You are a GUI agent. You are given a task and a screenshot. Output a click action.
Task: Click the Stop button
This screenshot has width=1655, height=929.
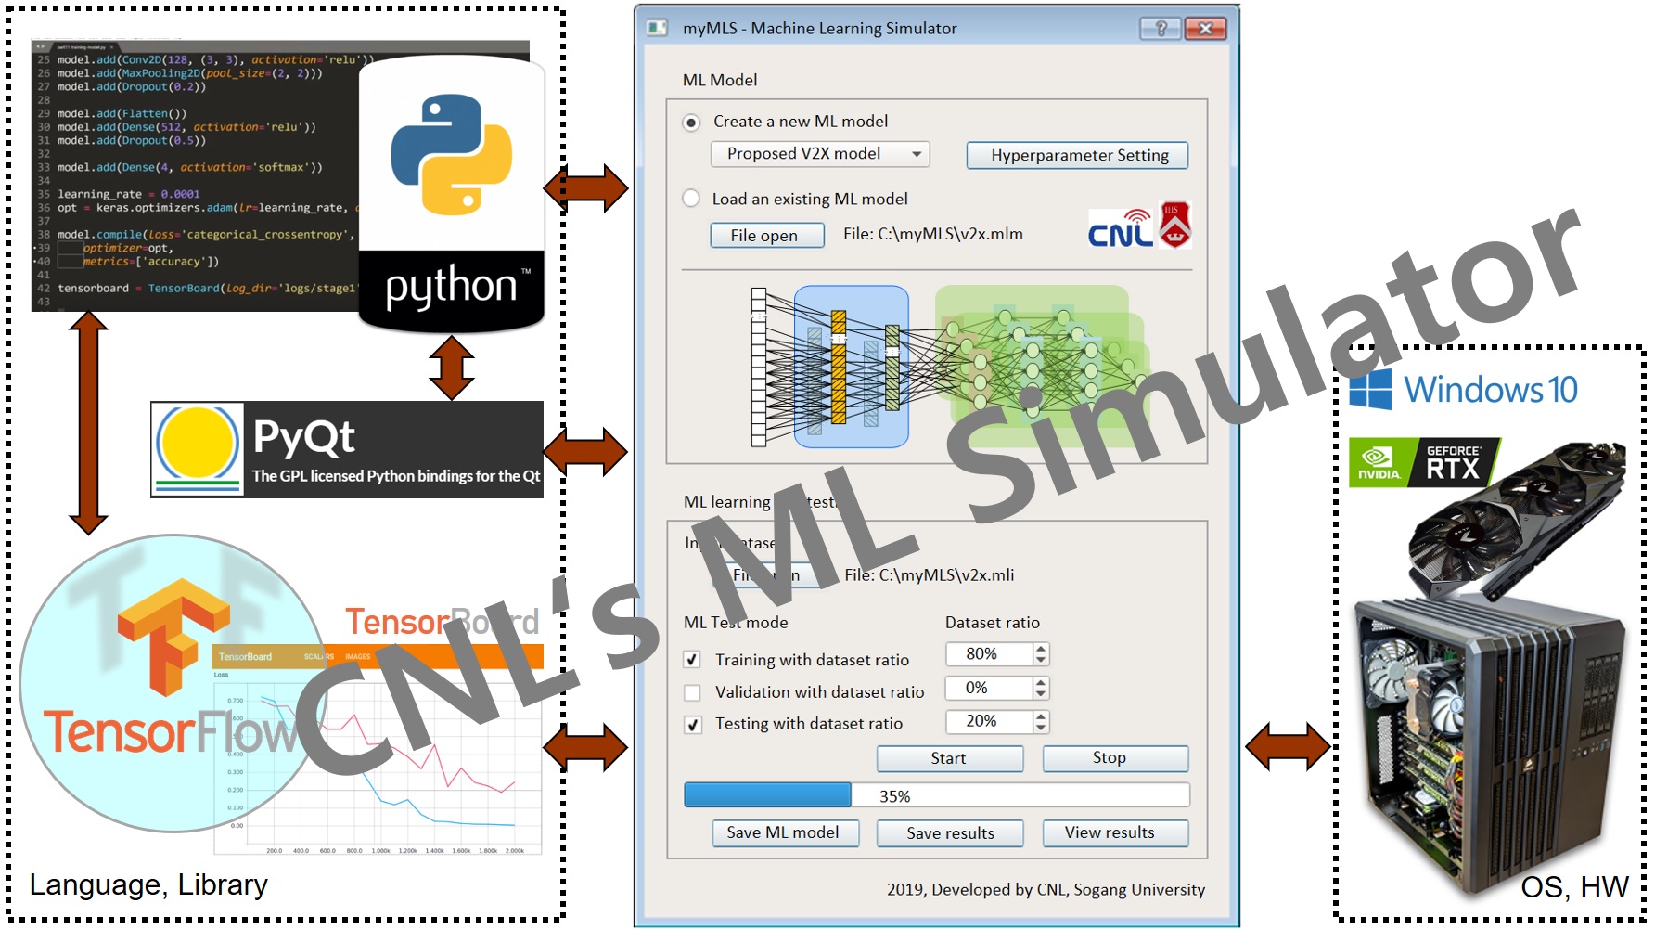tap(1115, 758)
